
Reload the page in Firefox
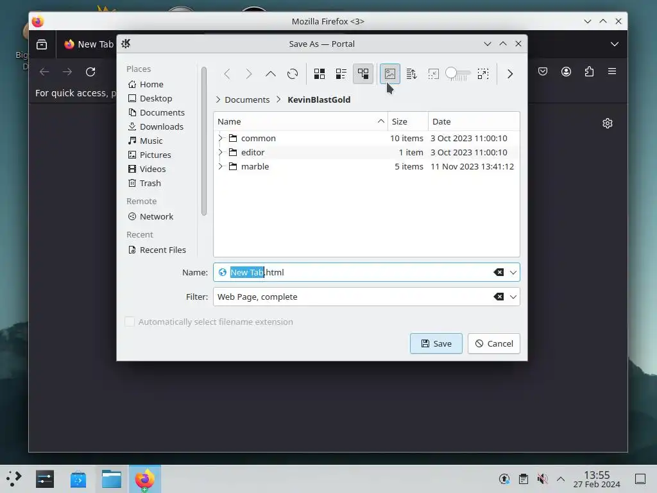(90, 72)
